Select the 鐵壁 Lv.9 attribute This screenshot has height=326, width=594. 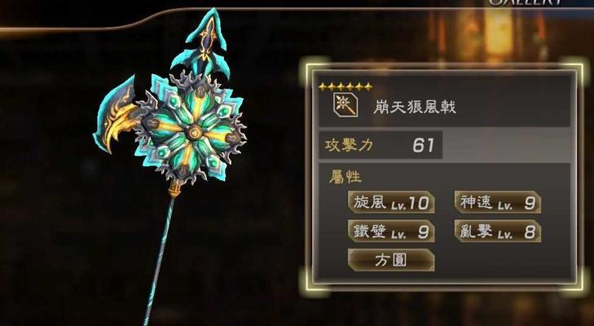coord(391,231)
